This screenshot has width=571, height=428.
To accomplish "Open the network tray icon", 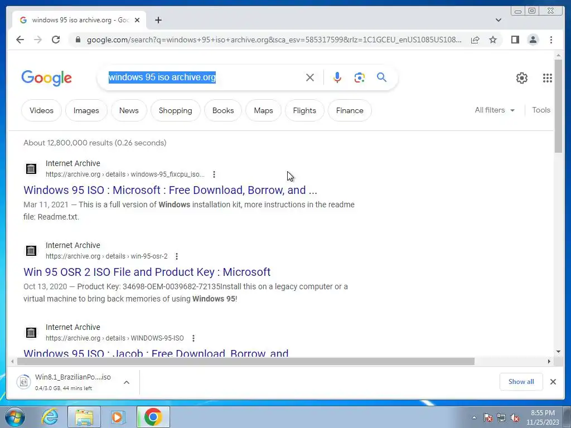I will coord(501,417).
